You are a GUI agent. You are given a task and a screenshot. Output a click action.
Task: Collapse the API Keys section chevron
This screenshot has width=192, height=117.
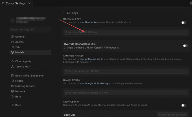(x=64, y=13)
